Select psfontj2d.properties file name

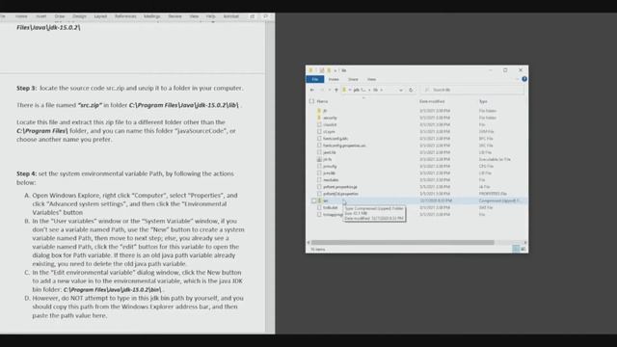pyautogui.click(x=340, y=194)
